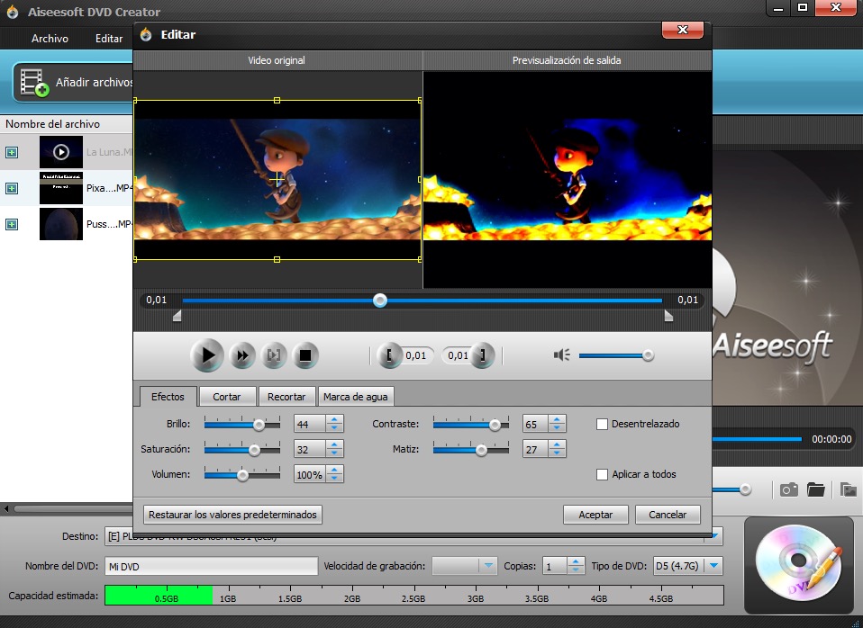Open the snapshot folder icon
This screenshot has width=863, height=628.
(815, 489)
